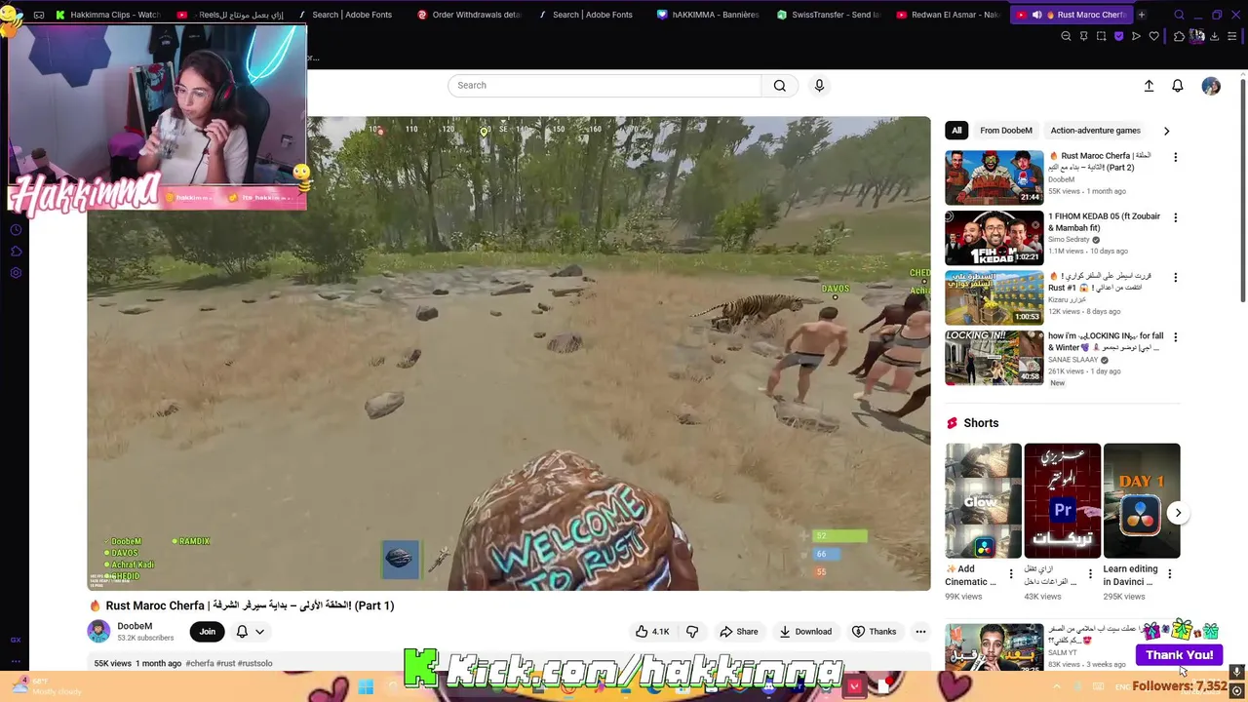Open bookmarks with the heart toolbar icon

coord(1154,36)
